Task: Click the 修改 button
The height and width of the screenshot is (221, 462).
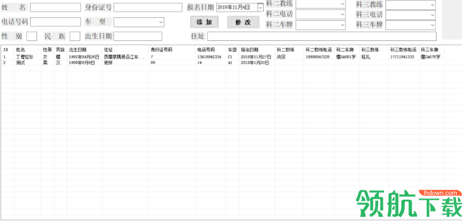Action: 243,22
